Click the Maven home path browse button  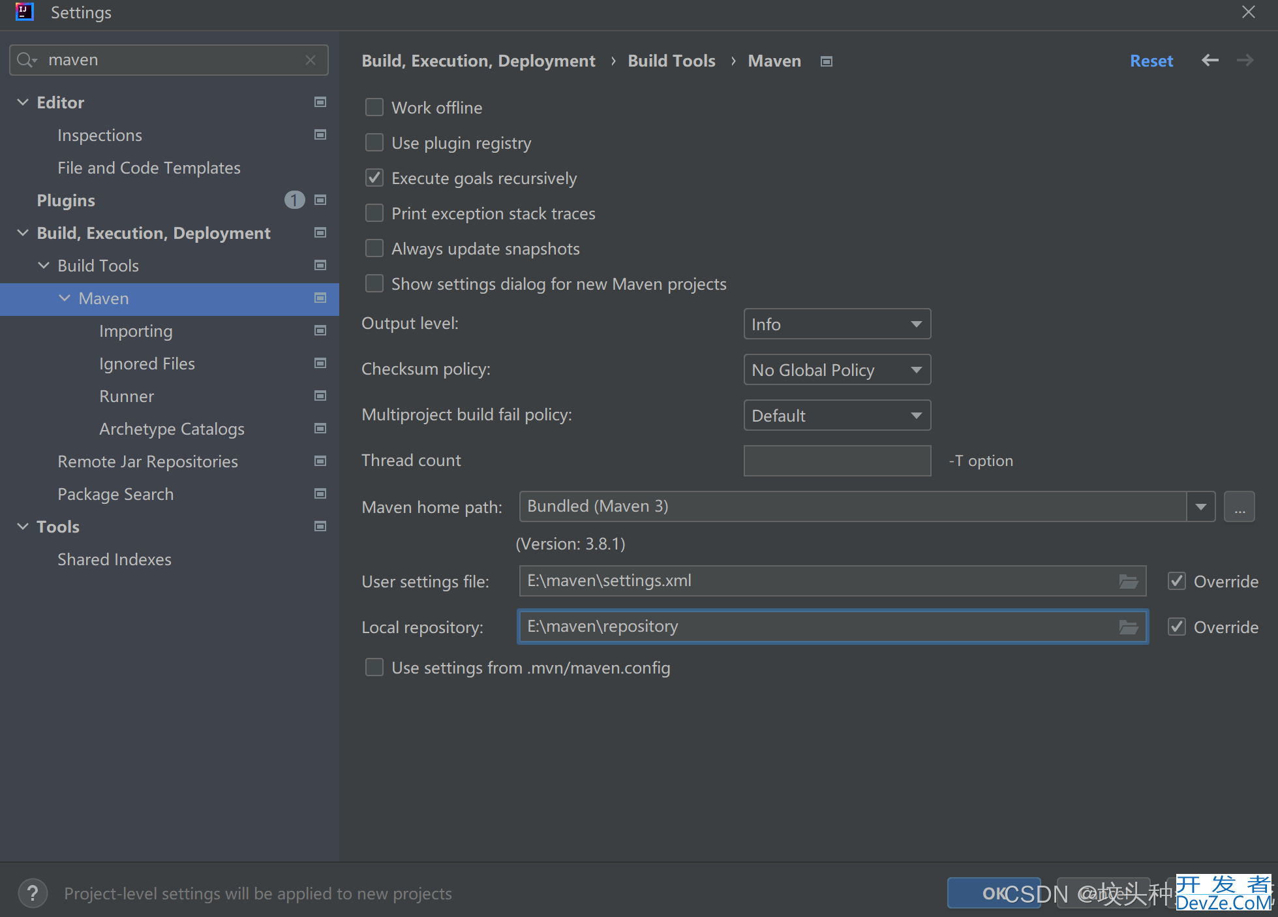(x=1240, y=506)
